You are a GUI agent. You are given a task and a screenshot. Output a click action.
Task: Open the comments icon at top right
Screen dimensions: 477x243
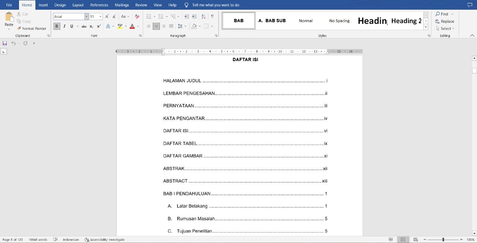[x=470, y=5]
